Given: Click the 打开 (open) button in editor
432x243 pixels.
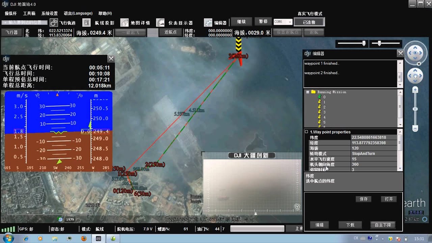Looking at the screenshot, I should point(389,199).
